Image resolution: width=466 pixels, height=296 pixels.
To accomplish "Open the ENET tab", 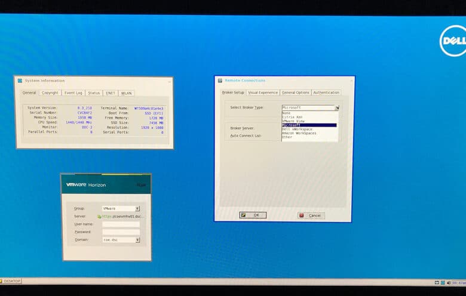I will pos(111,93).
